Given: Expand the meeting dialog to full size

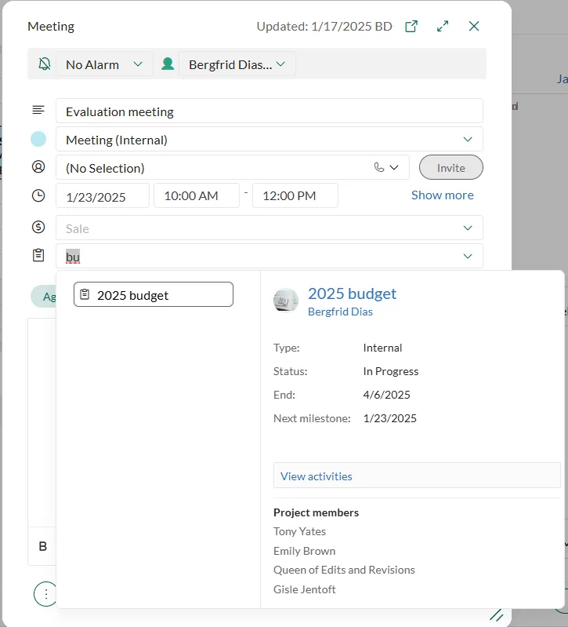Looking at the screenshot, I should coord(443,26).
